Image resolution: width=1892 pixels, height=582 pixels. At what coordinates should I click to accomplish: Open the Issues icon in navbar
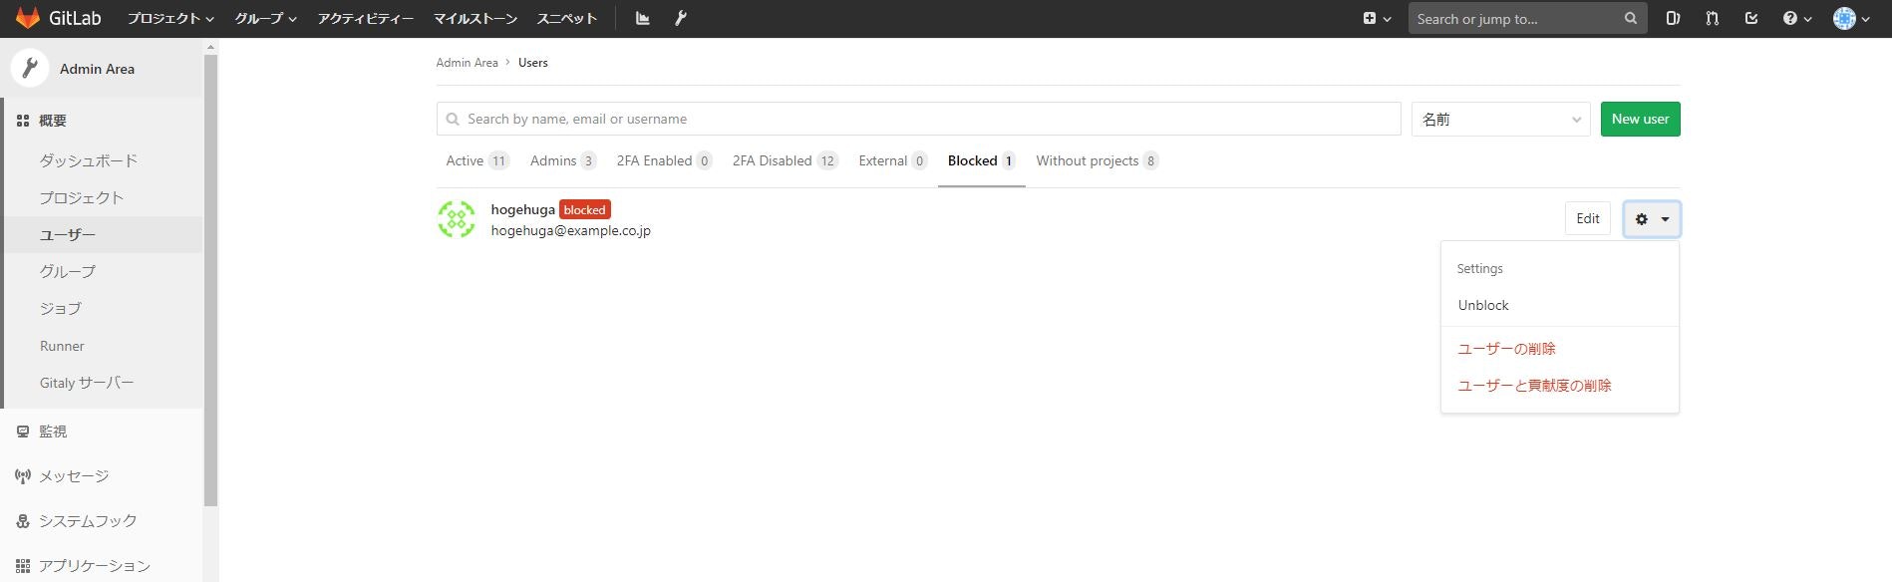pyautogui.click(x=1674, y=18)
